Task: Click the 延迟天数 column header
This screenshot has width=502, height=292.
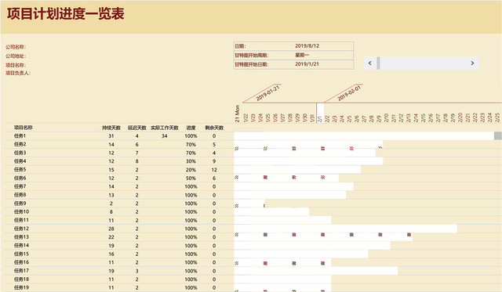Action: pos(136,128)
